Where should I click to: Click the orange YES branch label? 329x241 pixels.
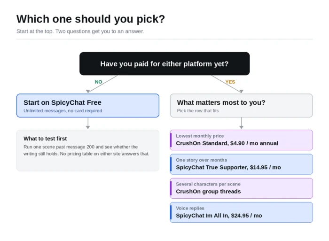[x=230, y=82]
